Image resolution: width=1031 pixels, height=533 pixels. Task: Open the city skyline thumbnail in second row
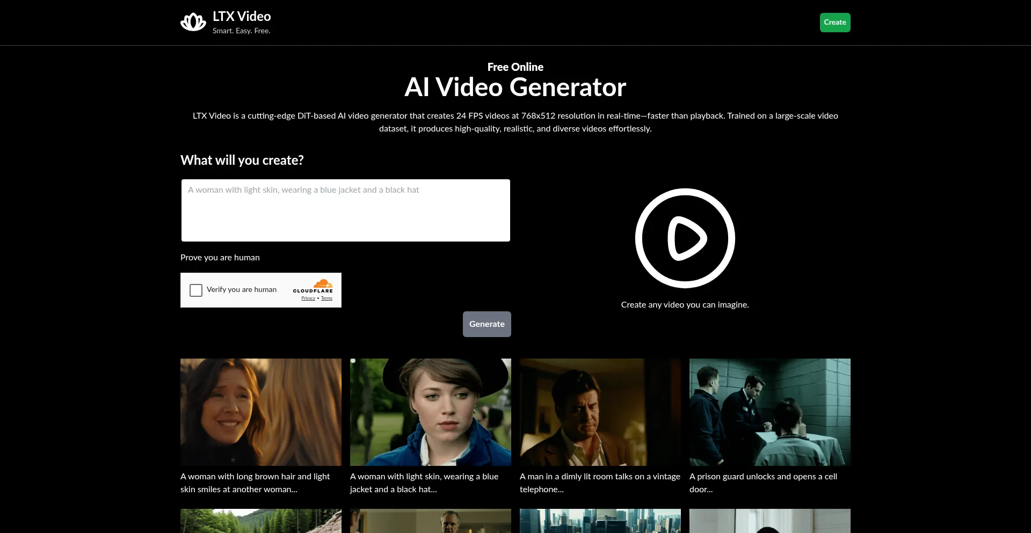point(600,521)
